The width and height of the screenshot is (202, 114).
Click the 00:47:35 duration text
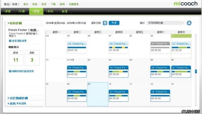(72, 50)
